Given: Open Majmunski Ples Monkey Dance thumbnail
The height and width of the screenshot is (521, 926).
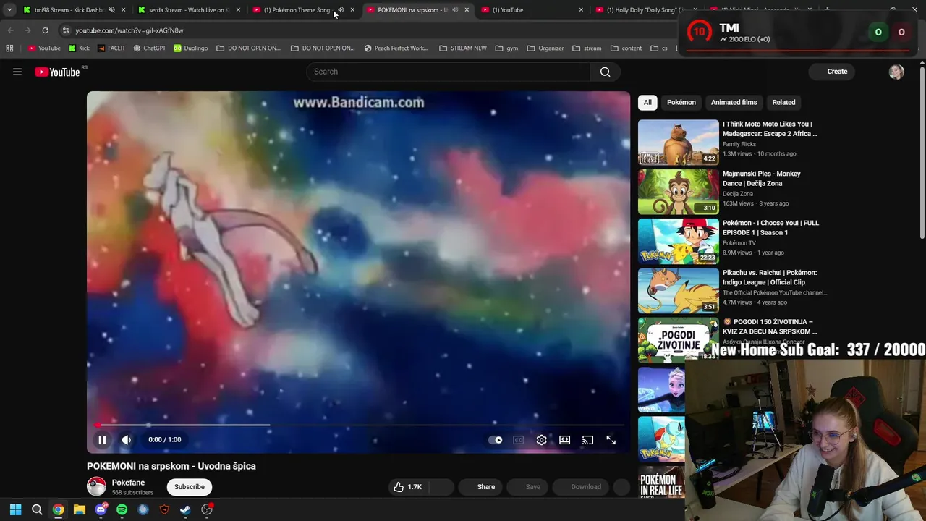Looking at the screenshot, I should tap(679, 192).
